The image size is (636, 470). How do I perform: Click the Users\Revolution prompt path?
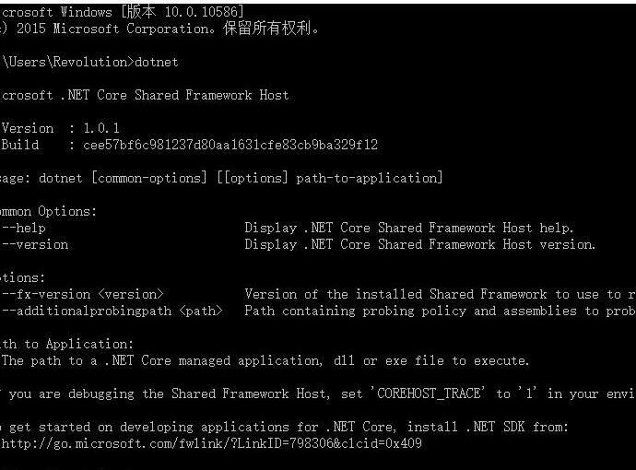(67, 62)
